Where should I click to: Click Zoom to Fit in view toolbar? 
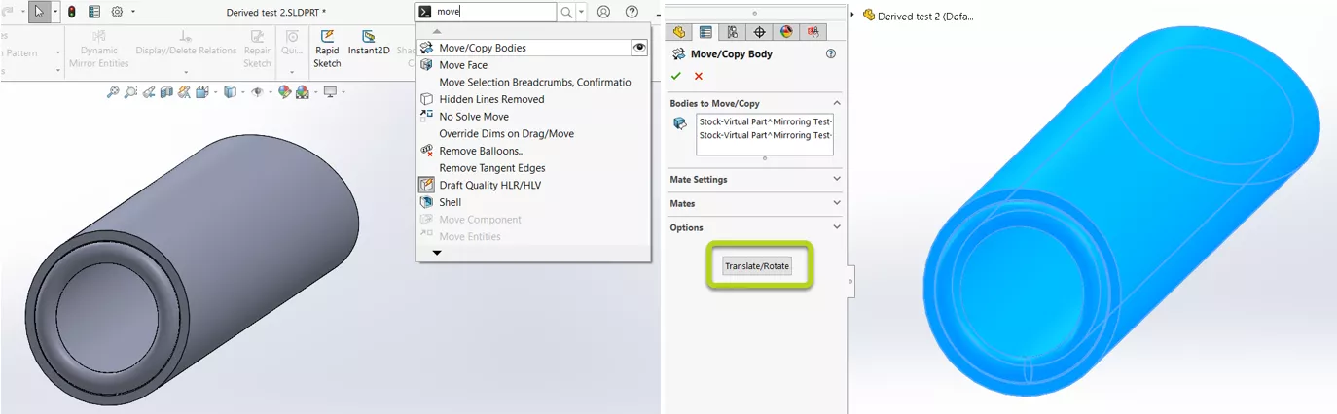coord(113,92)
